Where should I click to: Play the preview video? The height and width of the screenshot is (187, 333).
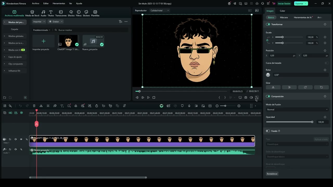click(x=148, y=97)
